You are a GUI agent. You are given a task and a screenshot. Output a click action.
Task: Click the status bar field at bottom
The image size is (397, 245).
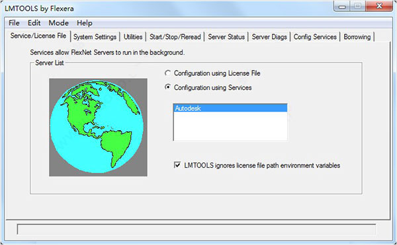tap(197, 229)
